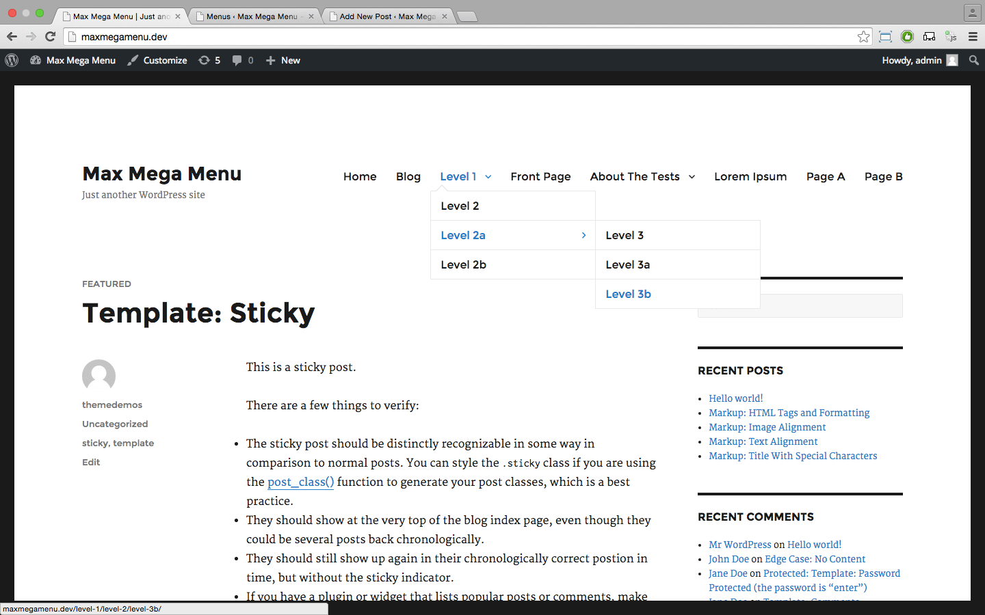Screen dimensions: 985x615
Task: Open the Hello world! recent post
Action: [x=736, y=398]
